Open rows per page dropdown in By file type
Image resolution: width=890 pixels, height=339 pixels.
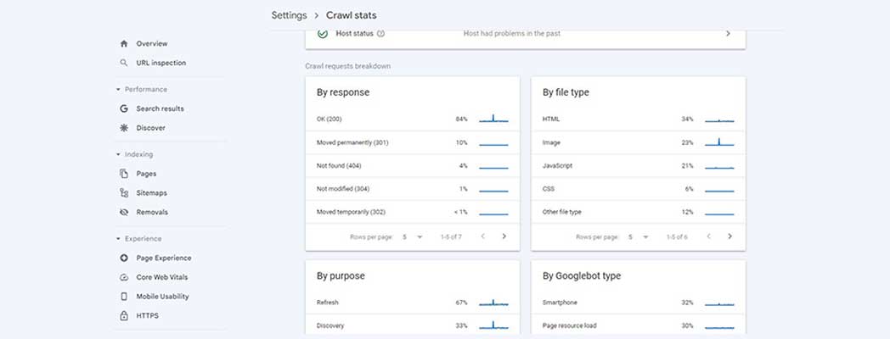(x=638, y=237)
